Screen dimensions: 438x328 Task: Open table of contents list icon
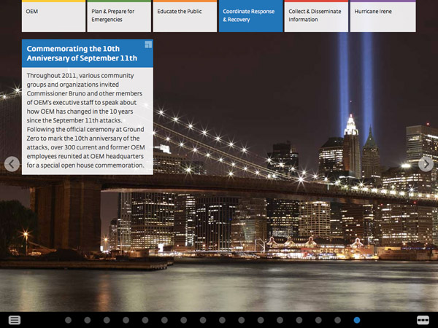pos(15,320)
